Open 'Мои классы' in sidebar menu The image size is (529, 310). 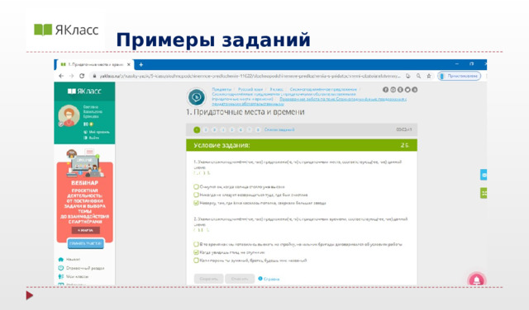point(77,276)
